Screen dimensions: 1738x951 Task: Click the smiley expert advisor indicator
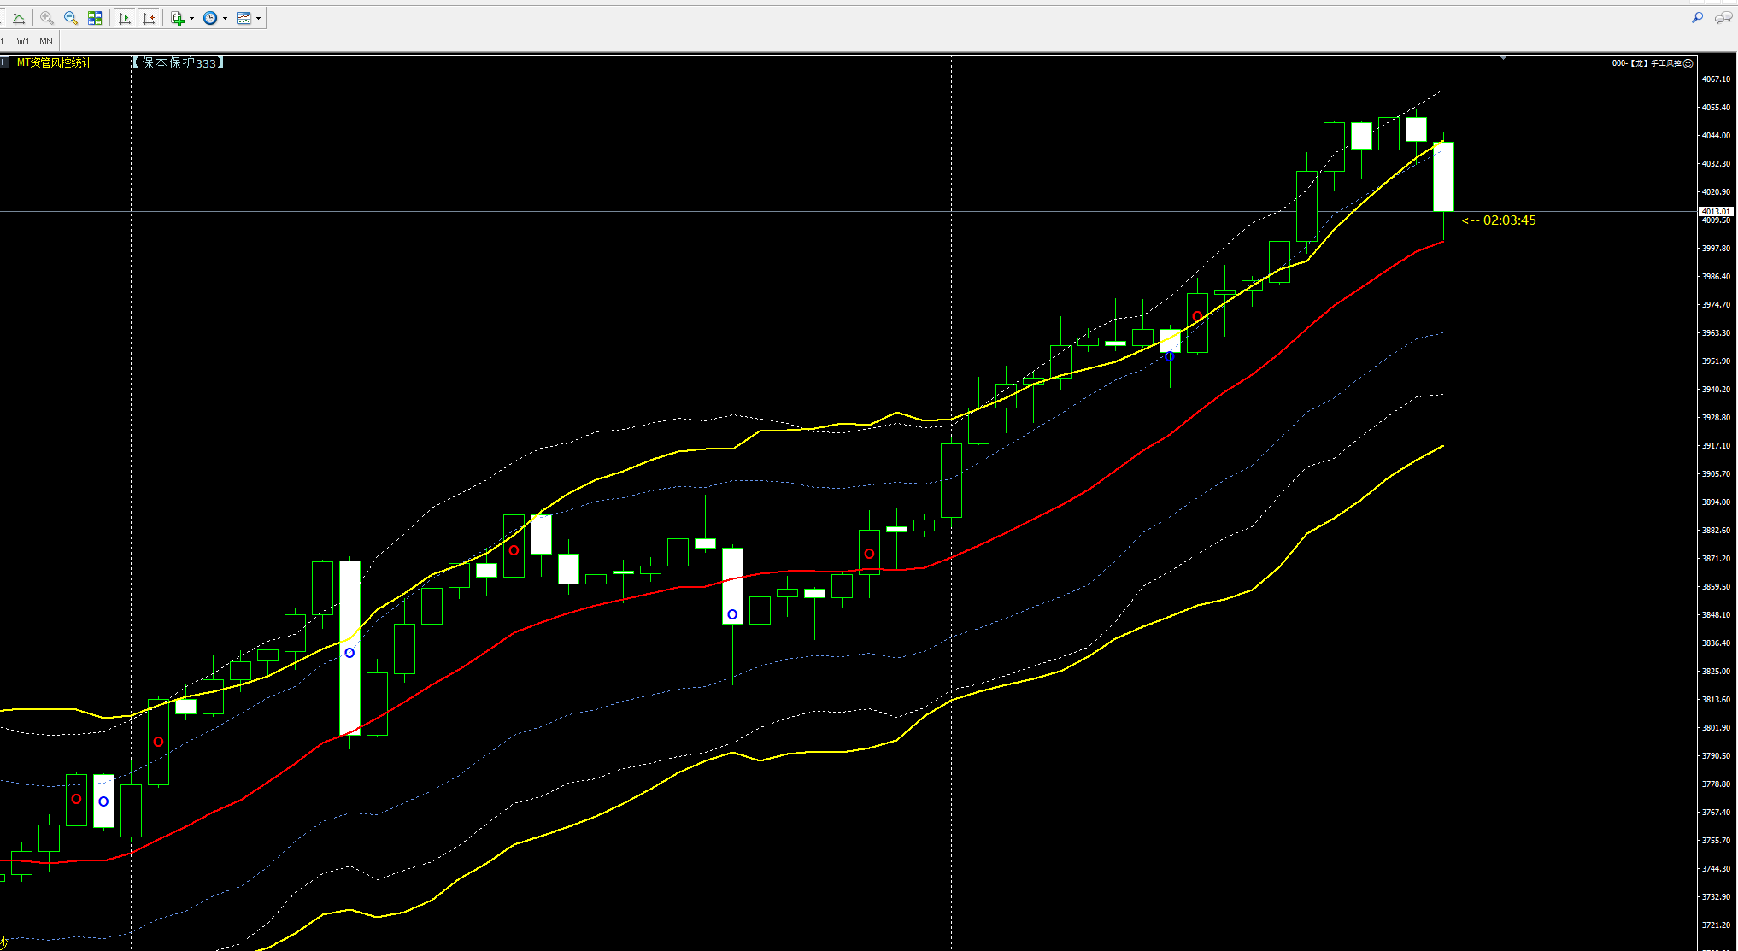pos(1688,63)
